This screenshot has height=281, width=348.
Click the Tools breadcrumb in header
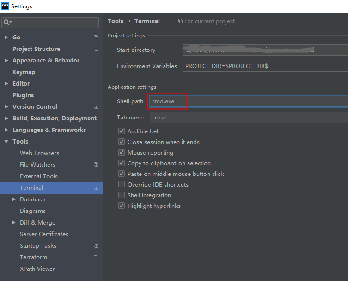[116, 21]
